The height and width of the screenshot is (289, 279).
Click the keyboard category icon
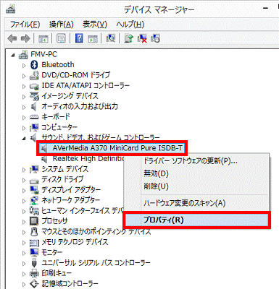pos(34,117)
